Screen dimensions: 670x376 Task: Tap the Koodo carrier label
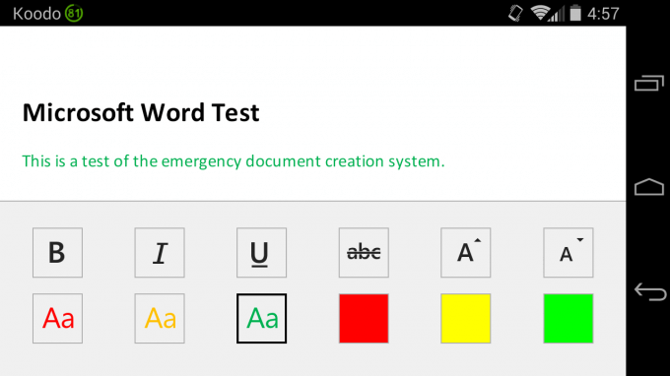click(36, 14)
